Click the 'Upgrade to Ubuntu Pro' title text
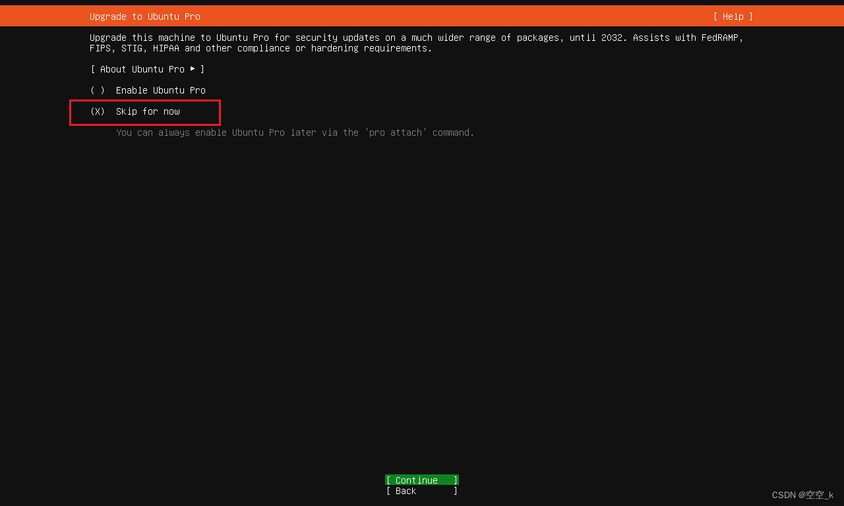 point(145,16)
